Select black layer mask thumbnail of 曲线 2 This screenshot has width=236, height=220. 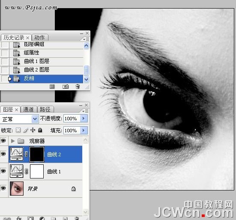[37, 154]
